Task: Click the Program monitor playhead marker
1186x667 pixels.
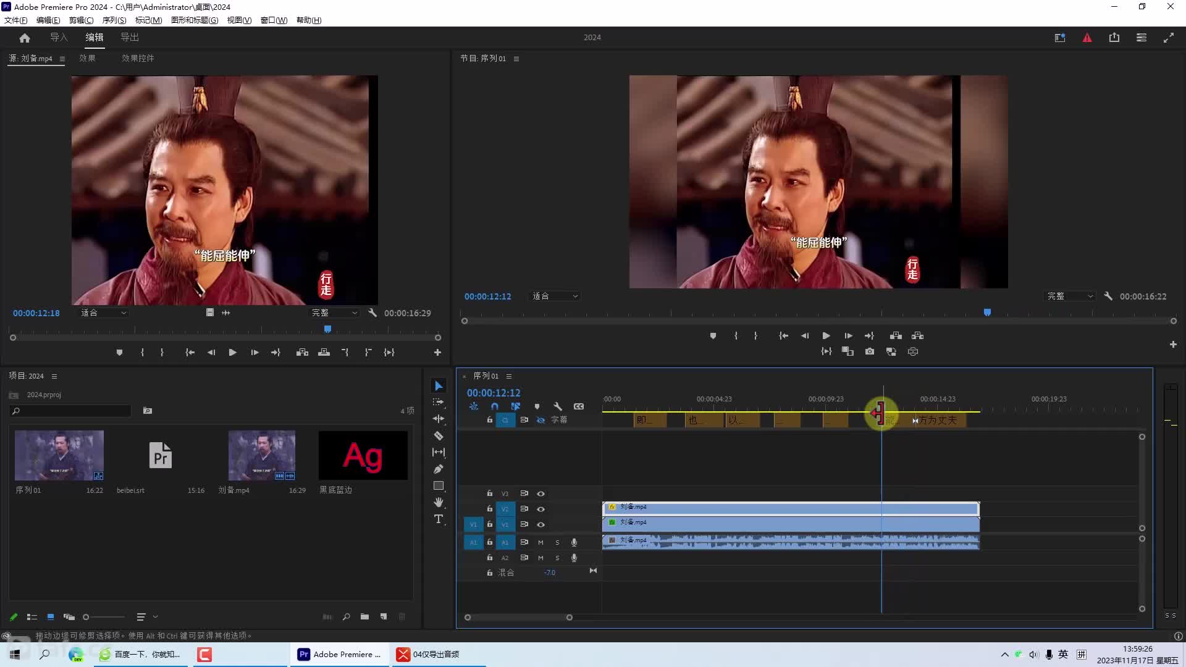Action: (x=987, y=313)
